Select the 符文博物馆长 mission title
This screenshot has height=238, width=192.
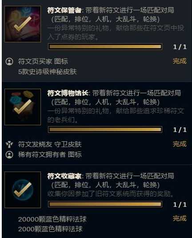point(68,93)
